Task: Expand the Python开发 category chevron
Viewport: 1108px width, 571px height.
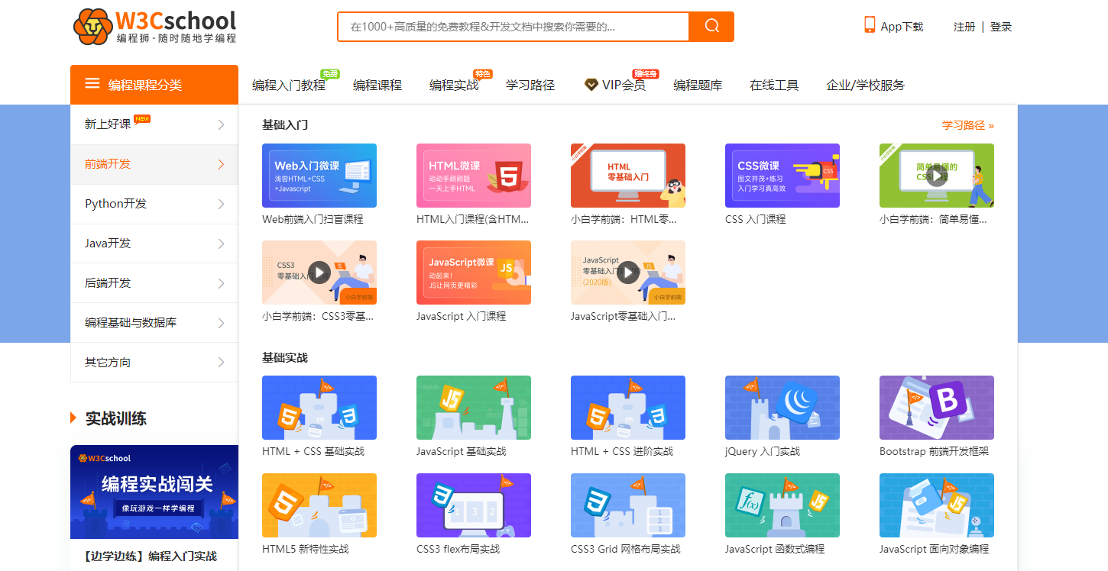Action: pos(221,204)
